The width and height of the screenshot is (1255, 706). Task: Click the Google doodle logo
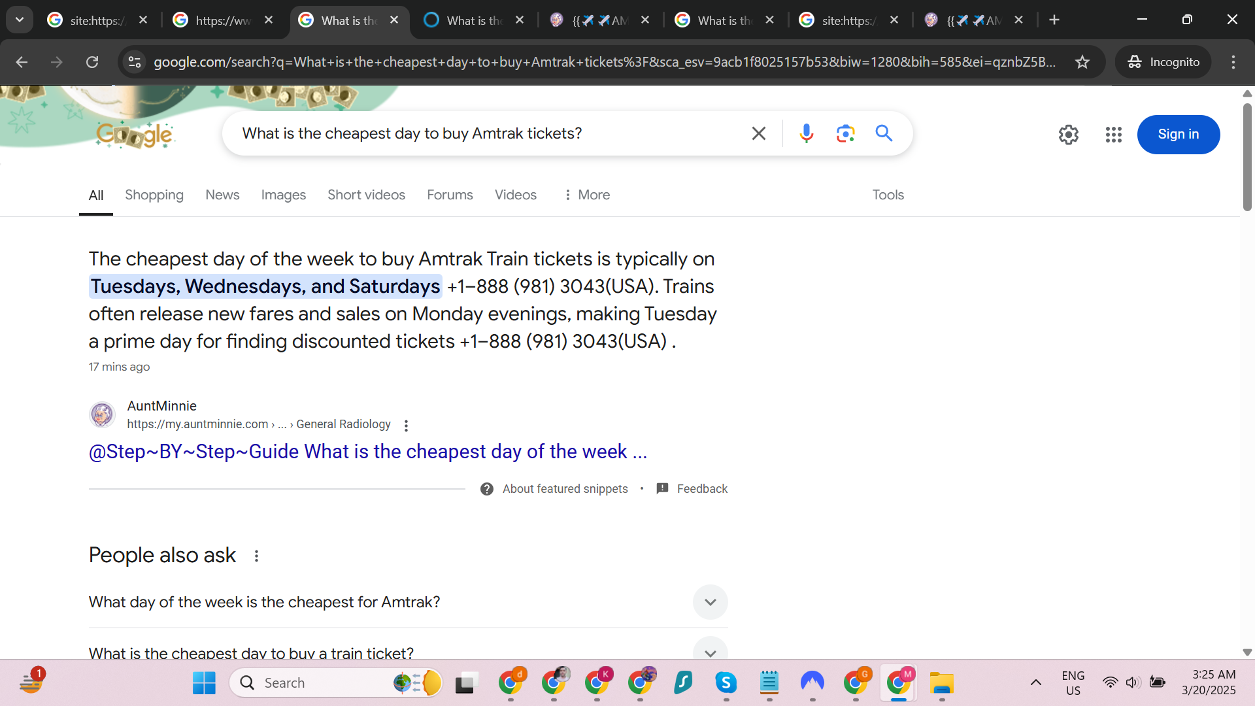pos(135,135)
